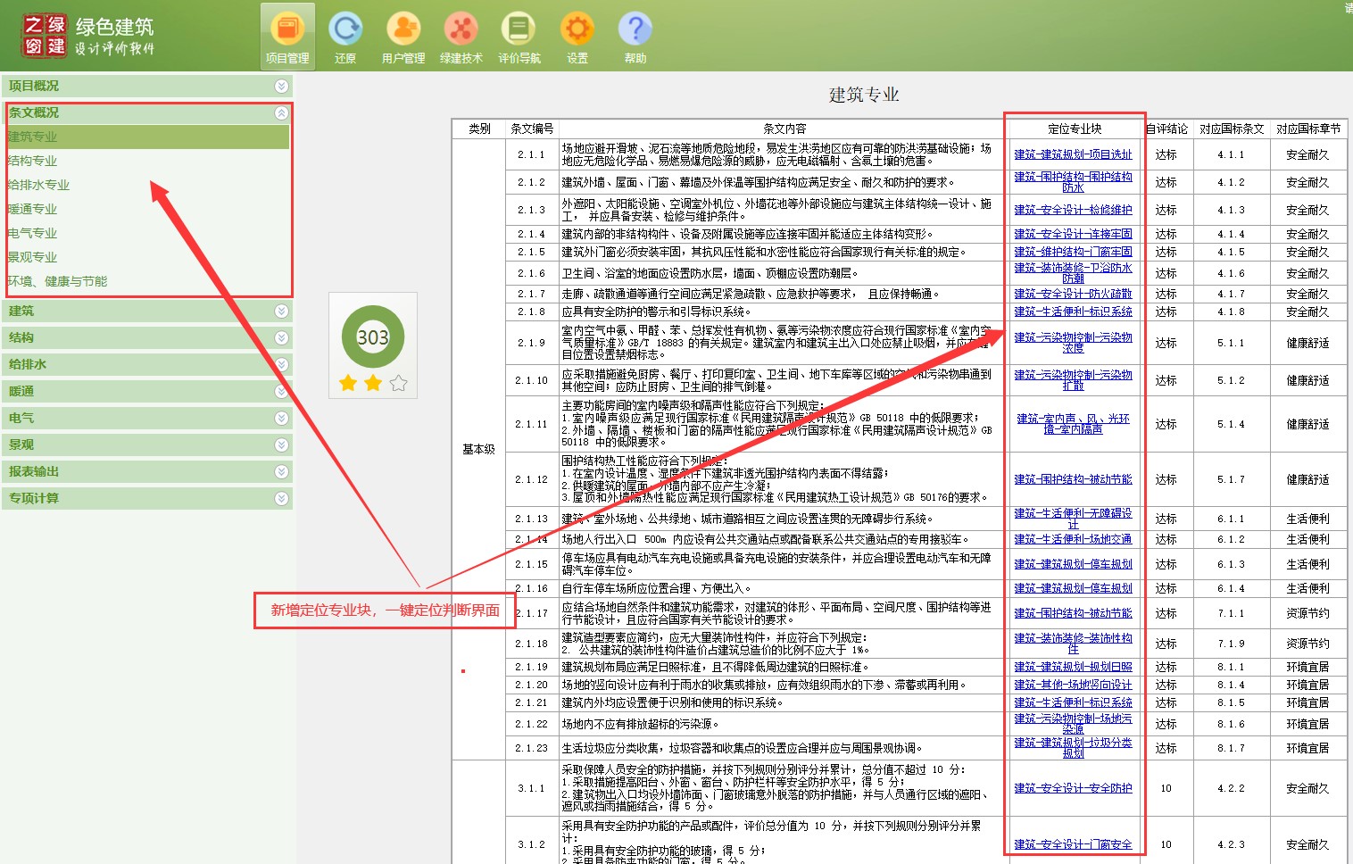Expand the 给排水 section chevron

point(281,364)
